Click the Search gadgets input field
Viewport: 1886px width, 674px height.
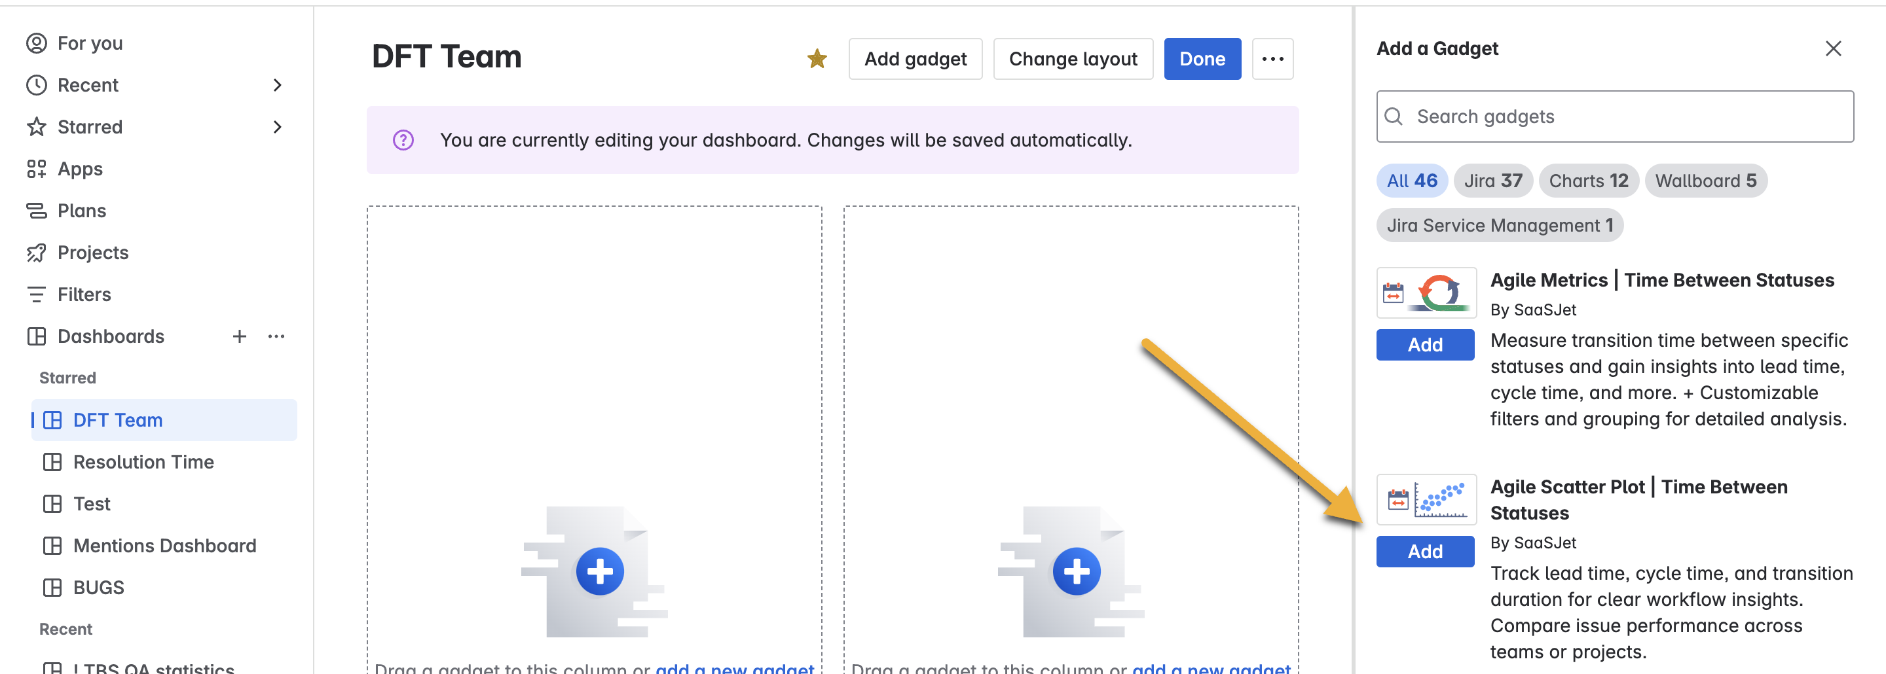[1611, 116]
